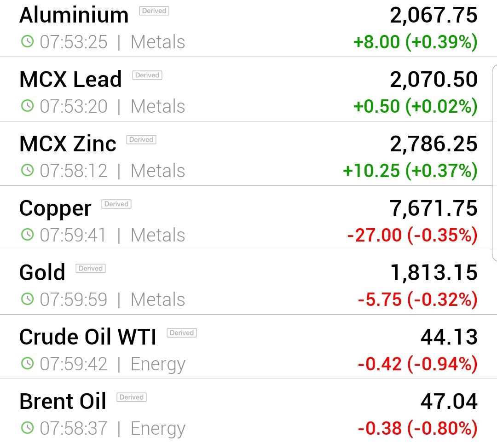
Task: Open the Aluminium commodity row
Action: point(248,29)
